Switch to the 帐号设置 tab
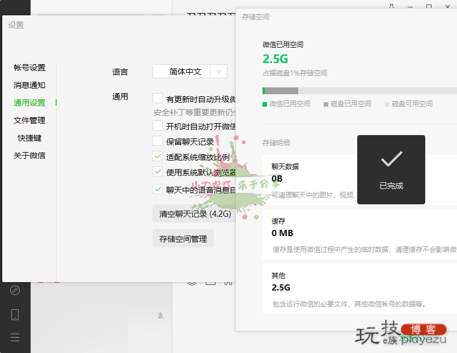Viewport: 457px width, 353px height. pos(29,68)
